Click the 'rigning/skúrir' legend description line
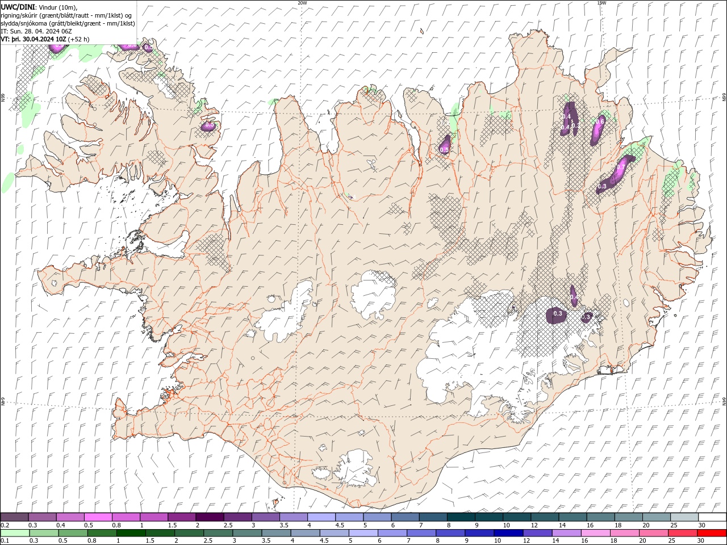The height and width of the screenshot is (545, 727). 66,15
